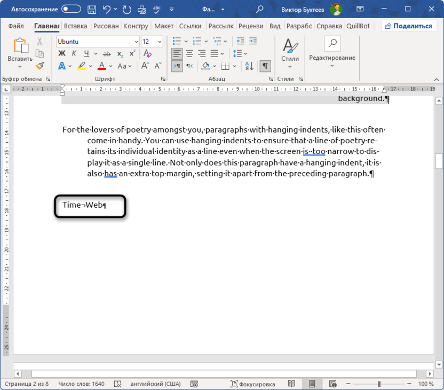Click the Save icon in title bar
Image resolution: width=444 pixels, height=390 pixels.
[92, 9]
